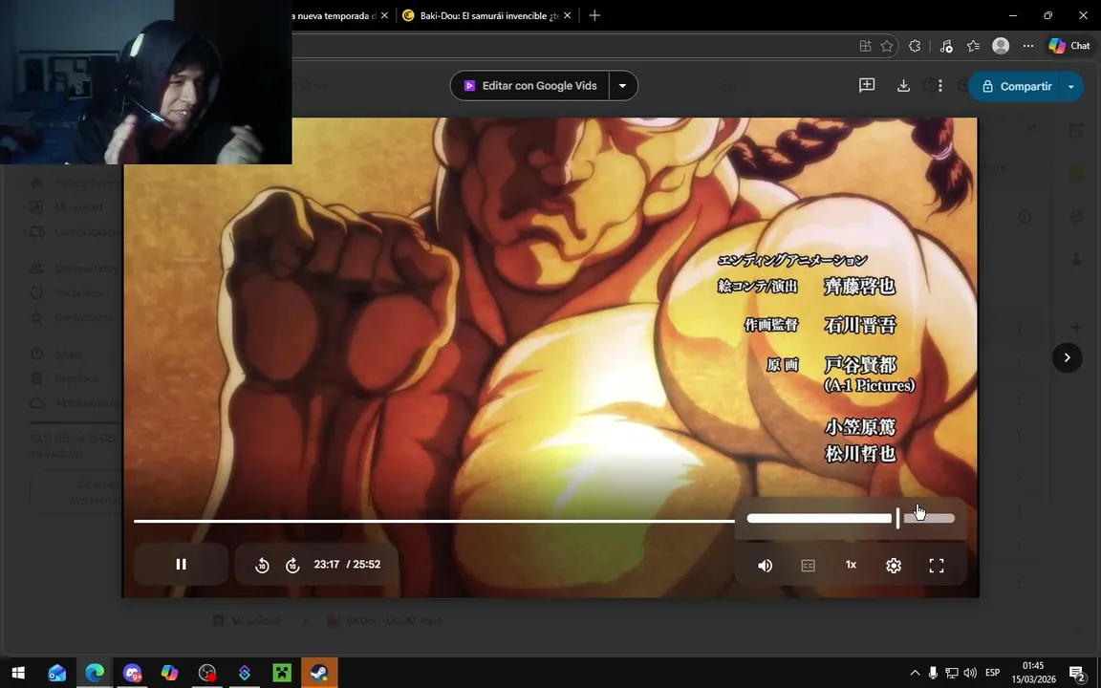Open video player settings gear
1101x688 pixels.
[894, 565]
